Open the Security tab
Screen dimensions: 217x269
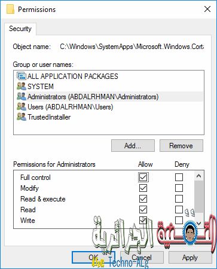(x=20, y=29)
